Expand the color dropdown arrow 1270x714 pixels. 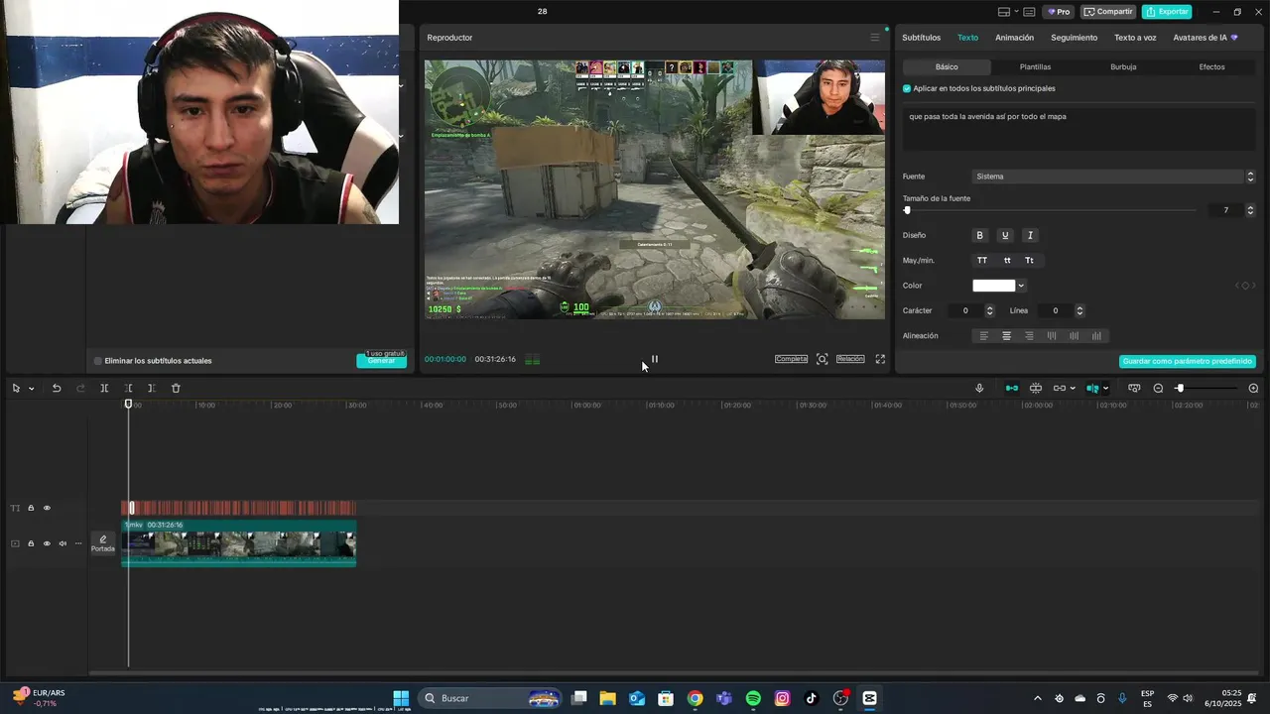[1021, 286]
